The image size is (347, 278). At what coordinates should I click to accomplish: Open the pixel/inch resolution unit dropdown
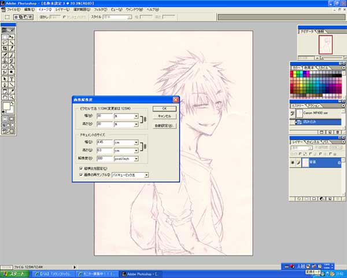pyautogui.click(x=136, y=158)
